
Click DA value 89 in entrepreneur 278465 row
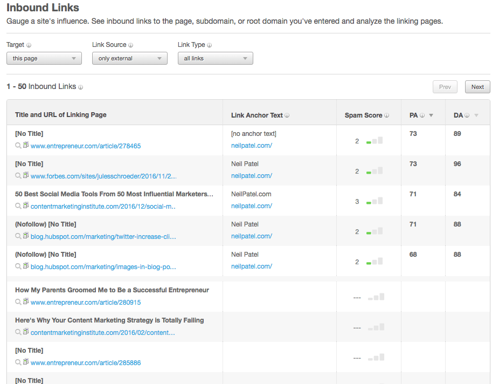pos(458,134)
